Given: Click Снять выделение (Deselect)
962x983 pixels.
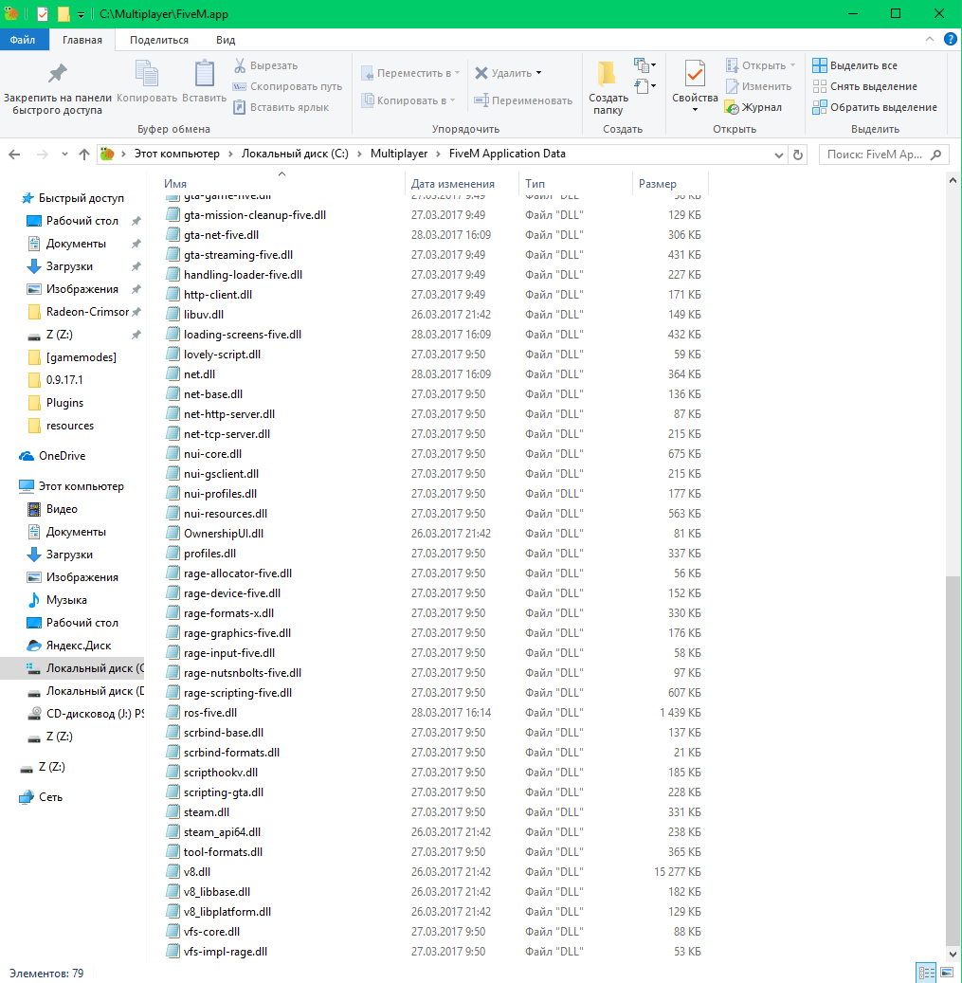Looking at the screenshot, I should (864, 86).
